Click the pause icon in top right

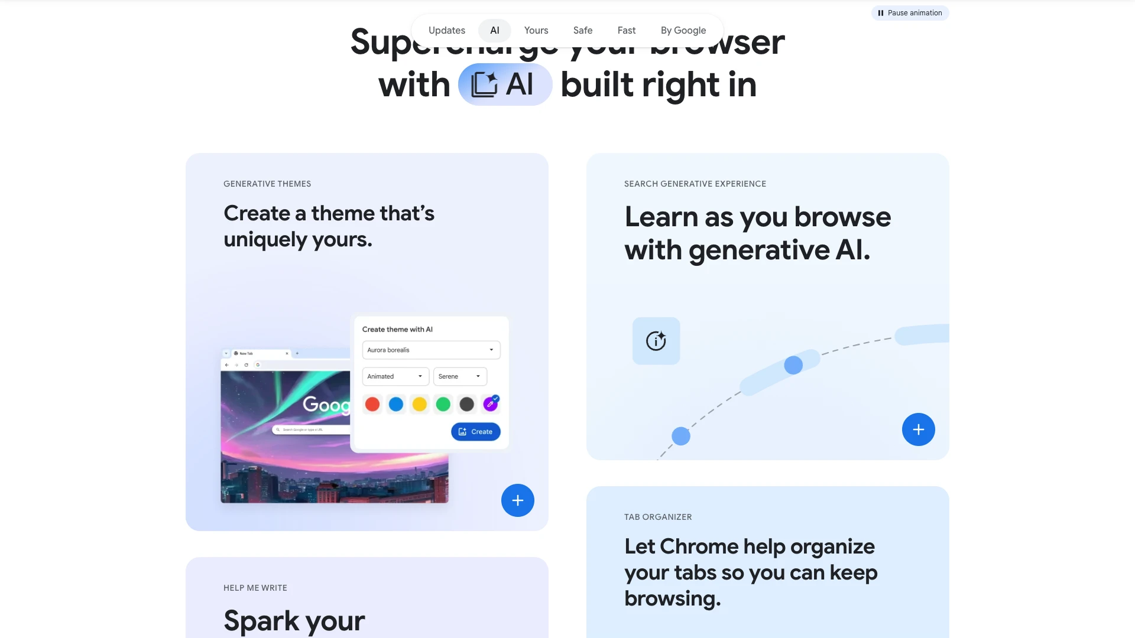[881, 12]
